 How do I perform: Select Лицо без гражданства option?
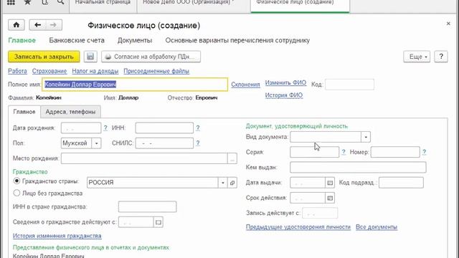click(x=16, y=193)
